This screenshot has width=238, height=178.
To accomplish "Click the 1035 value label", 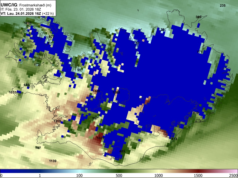I will pos(13,92).
